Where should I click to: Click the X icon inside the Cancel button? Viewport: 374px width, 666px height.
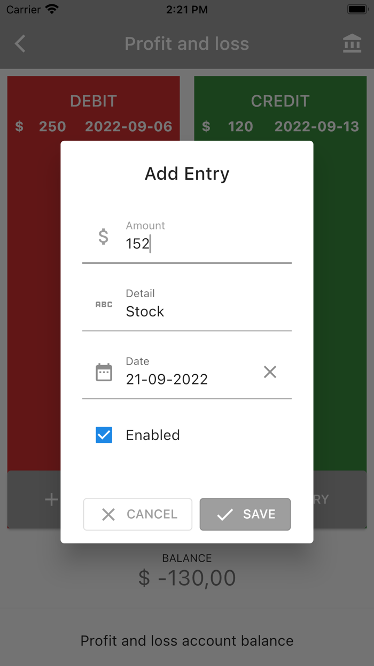tap(108, 514)
